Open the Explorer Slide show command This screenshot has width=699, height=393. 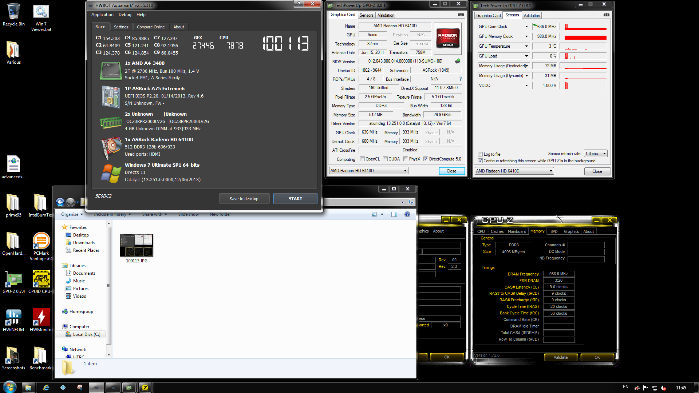pos(189,214)
